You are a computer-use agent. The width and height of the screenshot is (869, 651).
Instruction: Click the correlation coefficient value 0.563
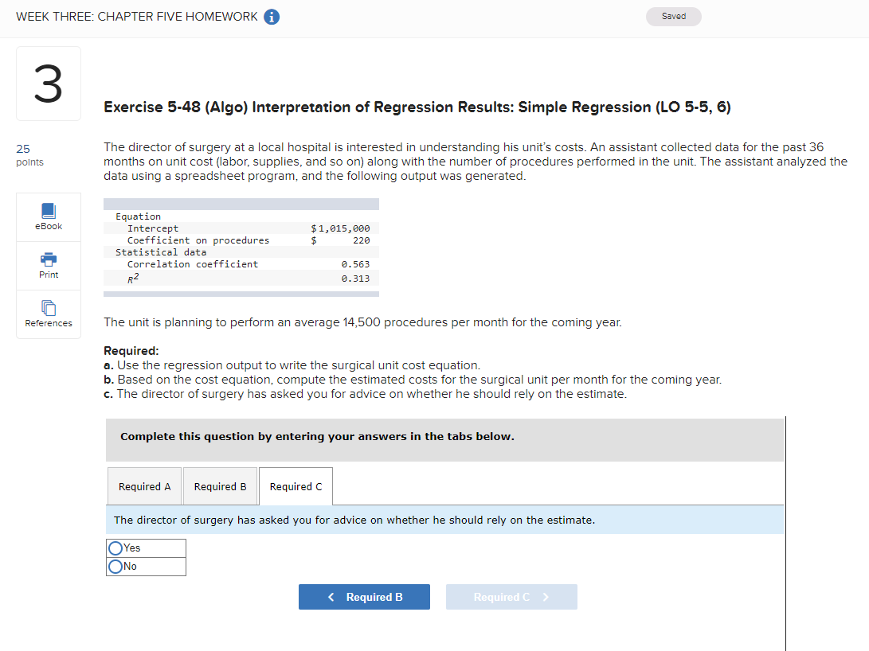pyautogui.click(x=355, y=264)
